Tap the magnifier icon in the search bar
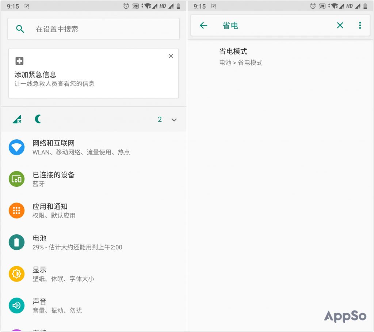Screen dimensions: 374x332 point(20,29)
